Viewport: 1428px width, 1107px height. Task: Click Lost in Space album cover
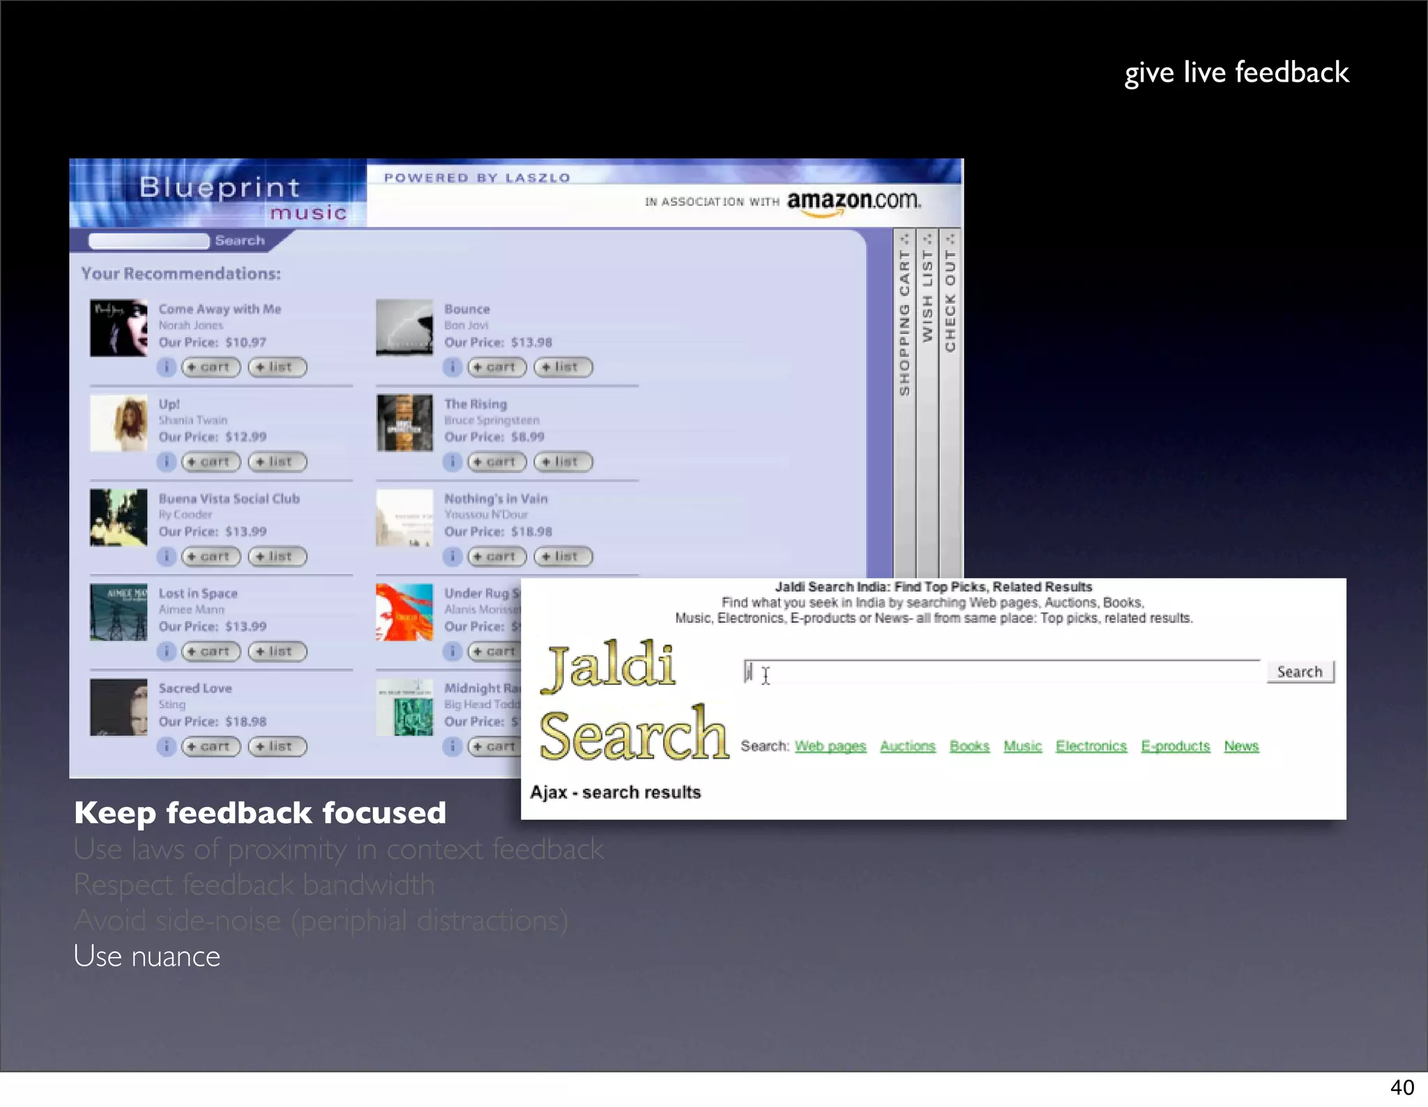pyautogui.click(x=119, y=612)
